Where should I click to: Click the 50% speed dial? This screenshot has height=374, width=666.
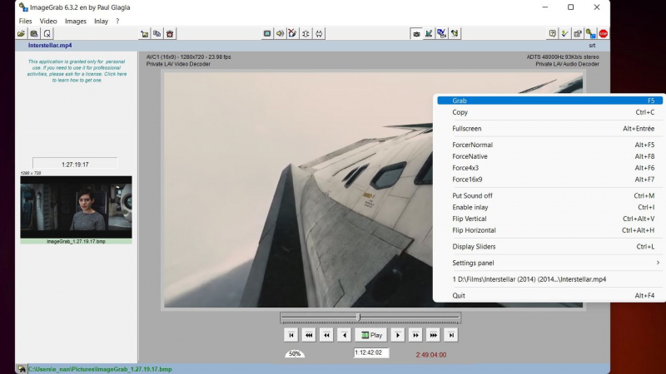pyautogui.click(x=295, y=353)
